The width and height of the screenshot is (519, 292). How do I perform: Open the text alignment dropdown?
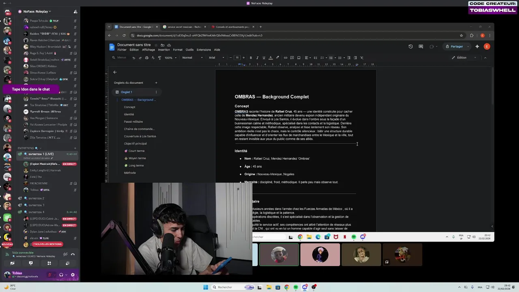point(307,58)
